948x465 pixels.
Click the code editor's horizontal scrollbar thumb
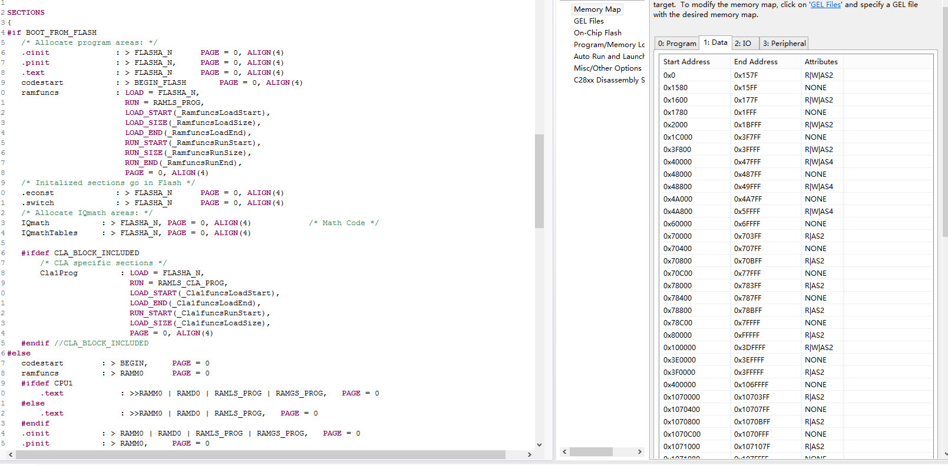pos(260,454)
